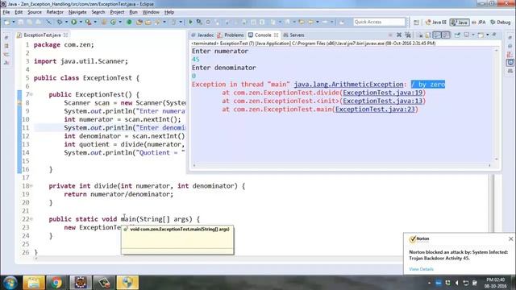This screenshot has width=516, height=290.
Task: Open the Windows Start menu
Action: click(10, 283)
